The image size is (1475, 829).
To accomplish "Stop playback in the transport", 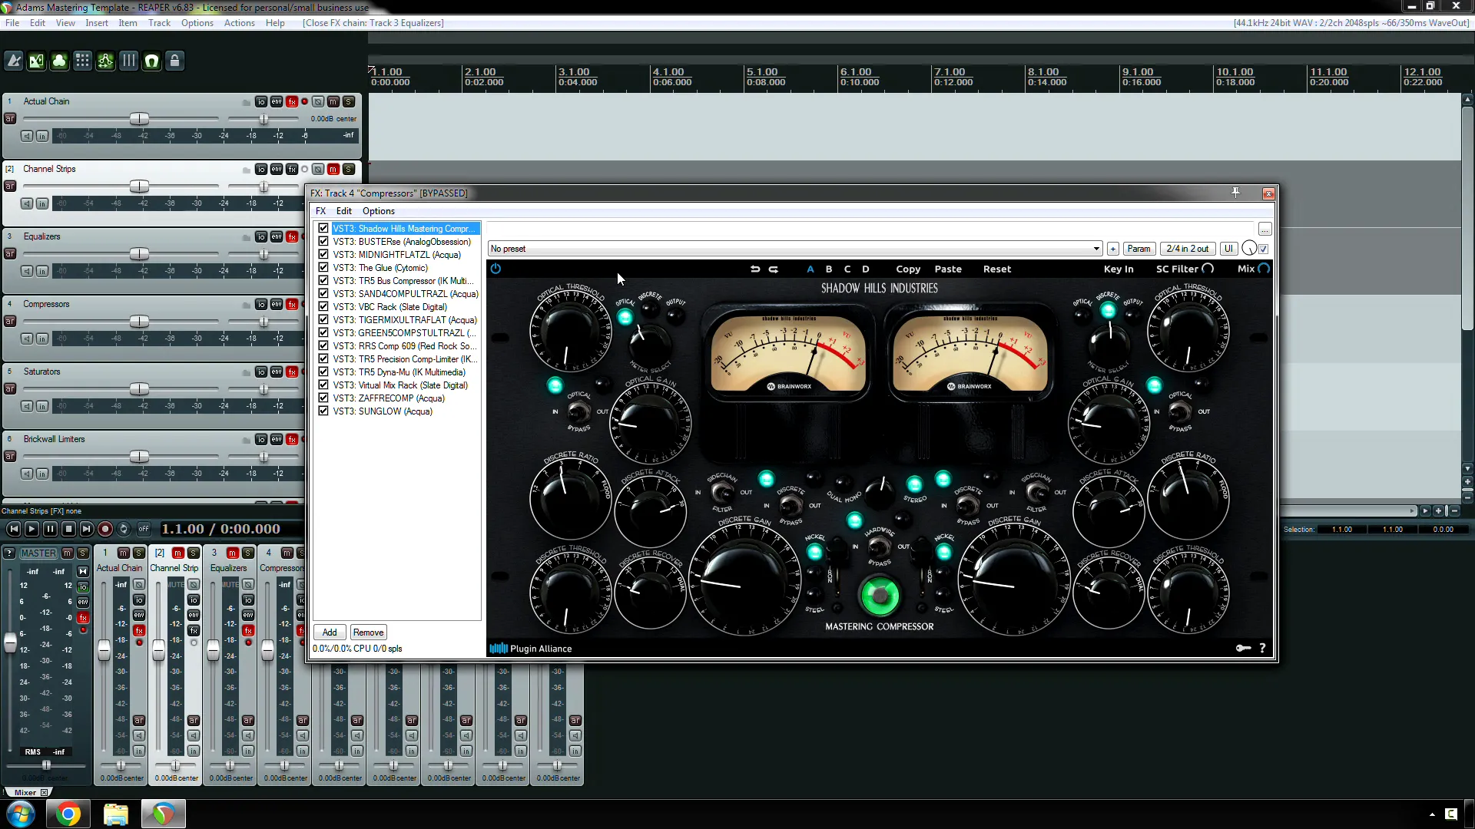I will tap(68, 529).
